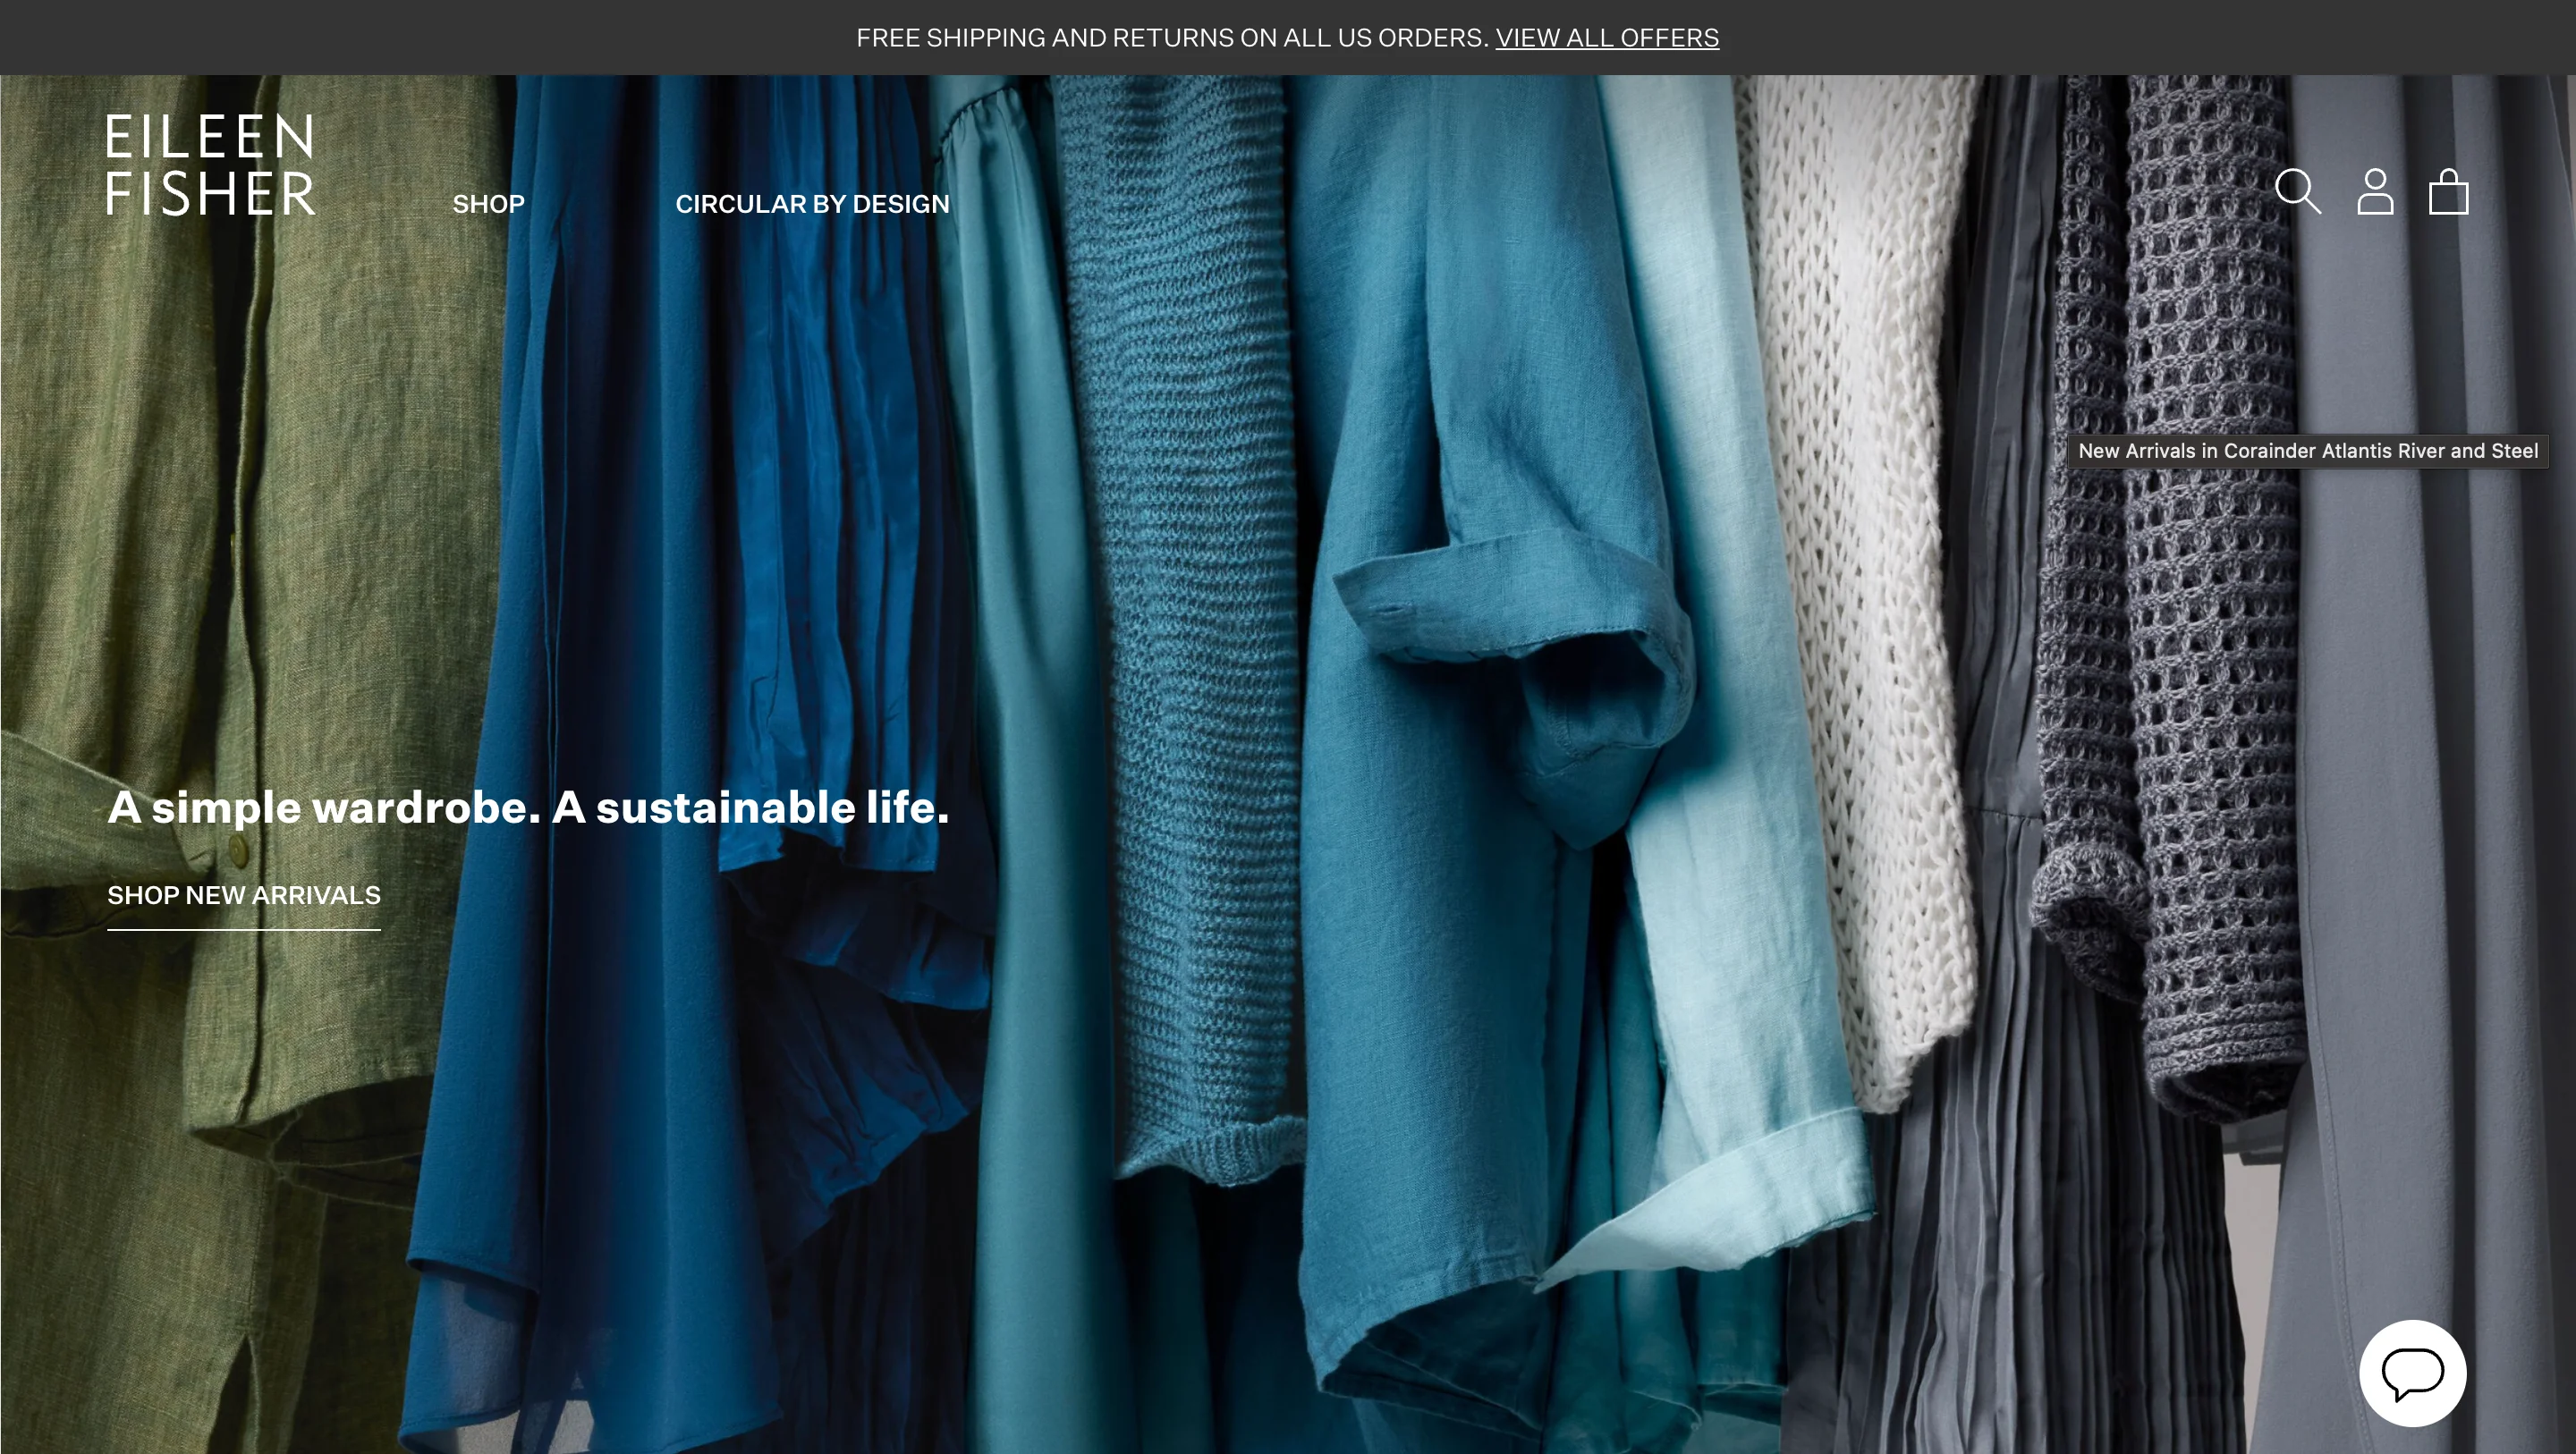Open the chat bubble widget
This screenshot has width=2576, height=1454.
(x=2412, y=1373)
